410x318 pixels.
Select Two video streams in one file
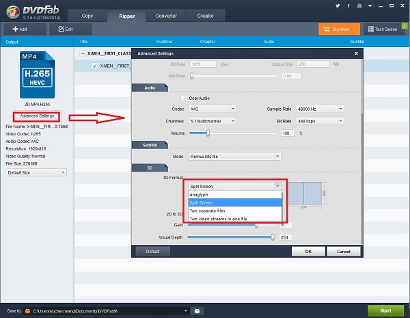(235, 219)
